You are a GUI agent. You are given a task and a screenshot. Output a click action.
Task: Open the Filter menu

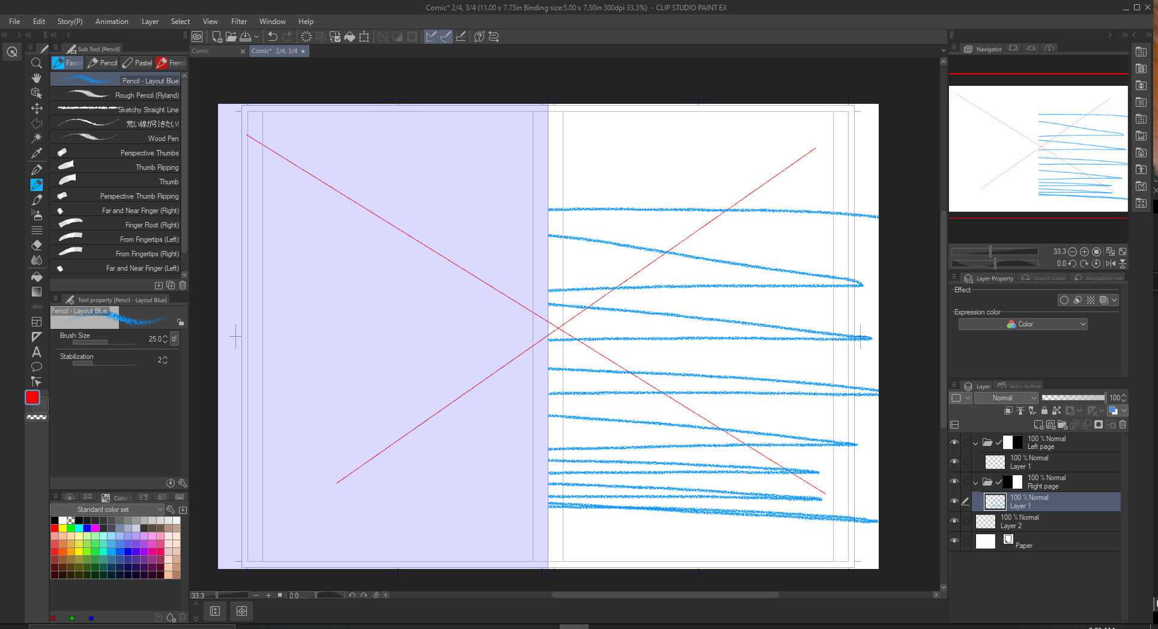238,22
